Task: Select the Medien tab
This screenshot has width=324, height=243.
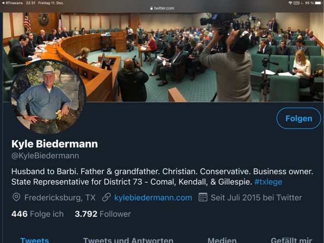Action: coord(222,240)
